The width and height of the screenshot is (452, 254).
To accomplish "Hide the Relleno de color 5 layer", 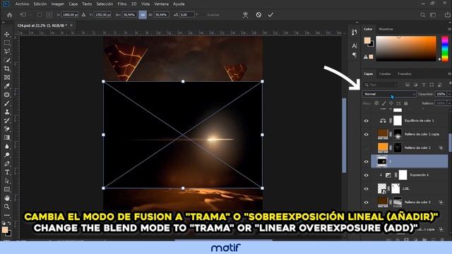I will pyautogui.click(x=366, y=202).
